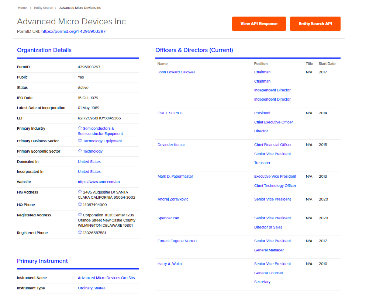Open Andrej Zdravkovic profile
The image size is (376, 296).
pos(173,199)
